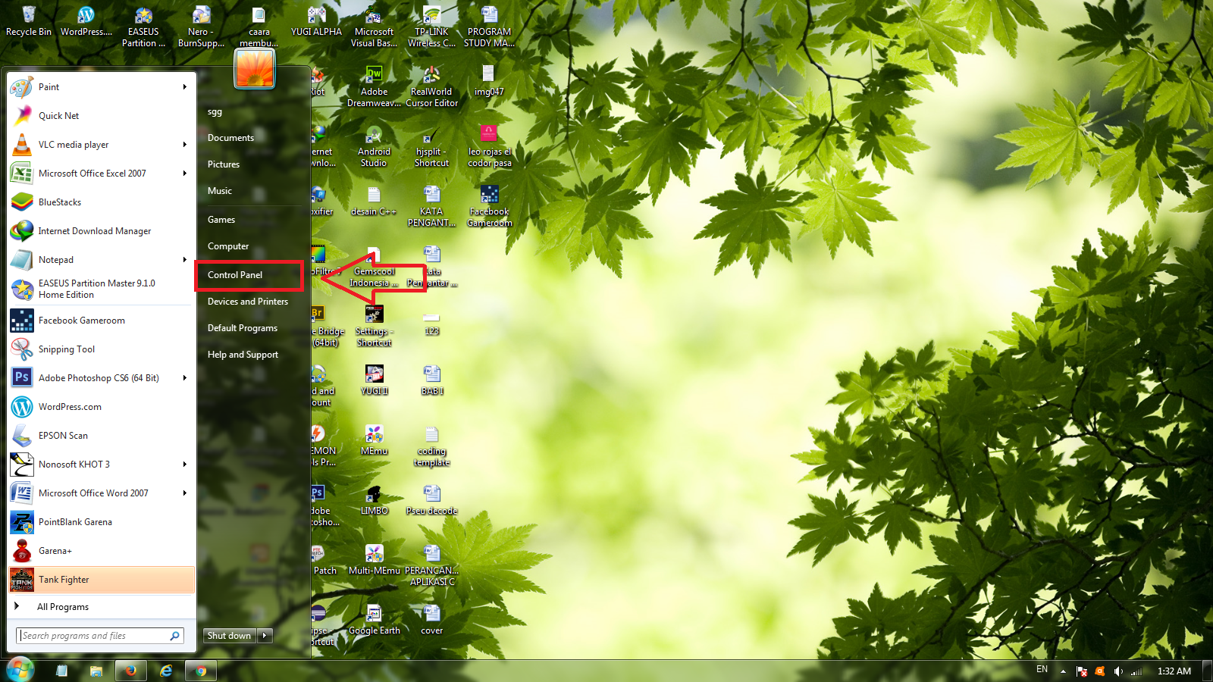This screenshot has height=682, width=1213.
Task: Select the BAB I document on desktop
Action: tap(431, 380)
